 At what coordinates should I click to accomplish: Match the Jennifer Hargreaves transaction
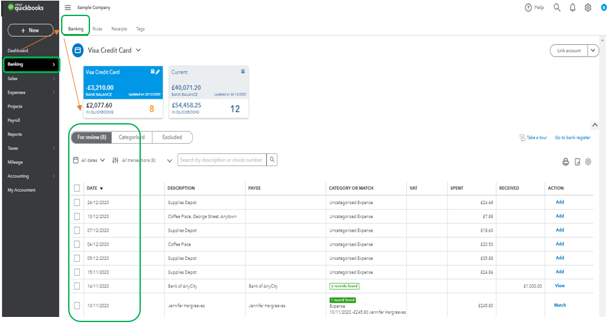(x=560, y=305)
